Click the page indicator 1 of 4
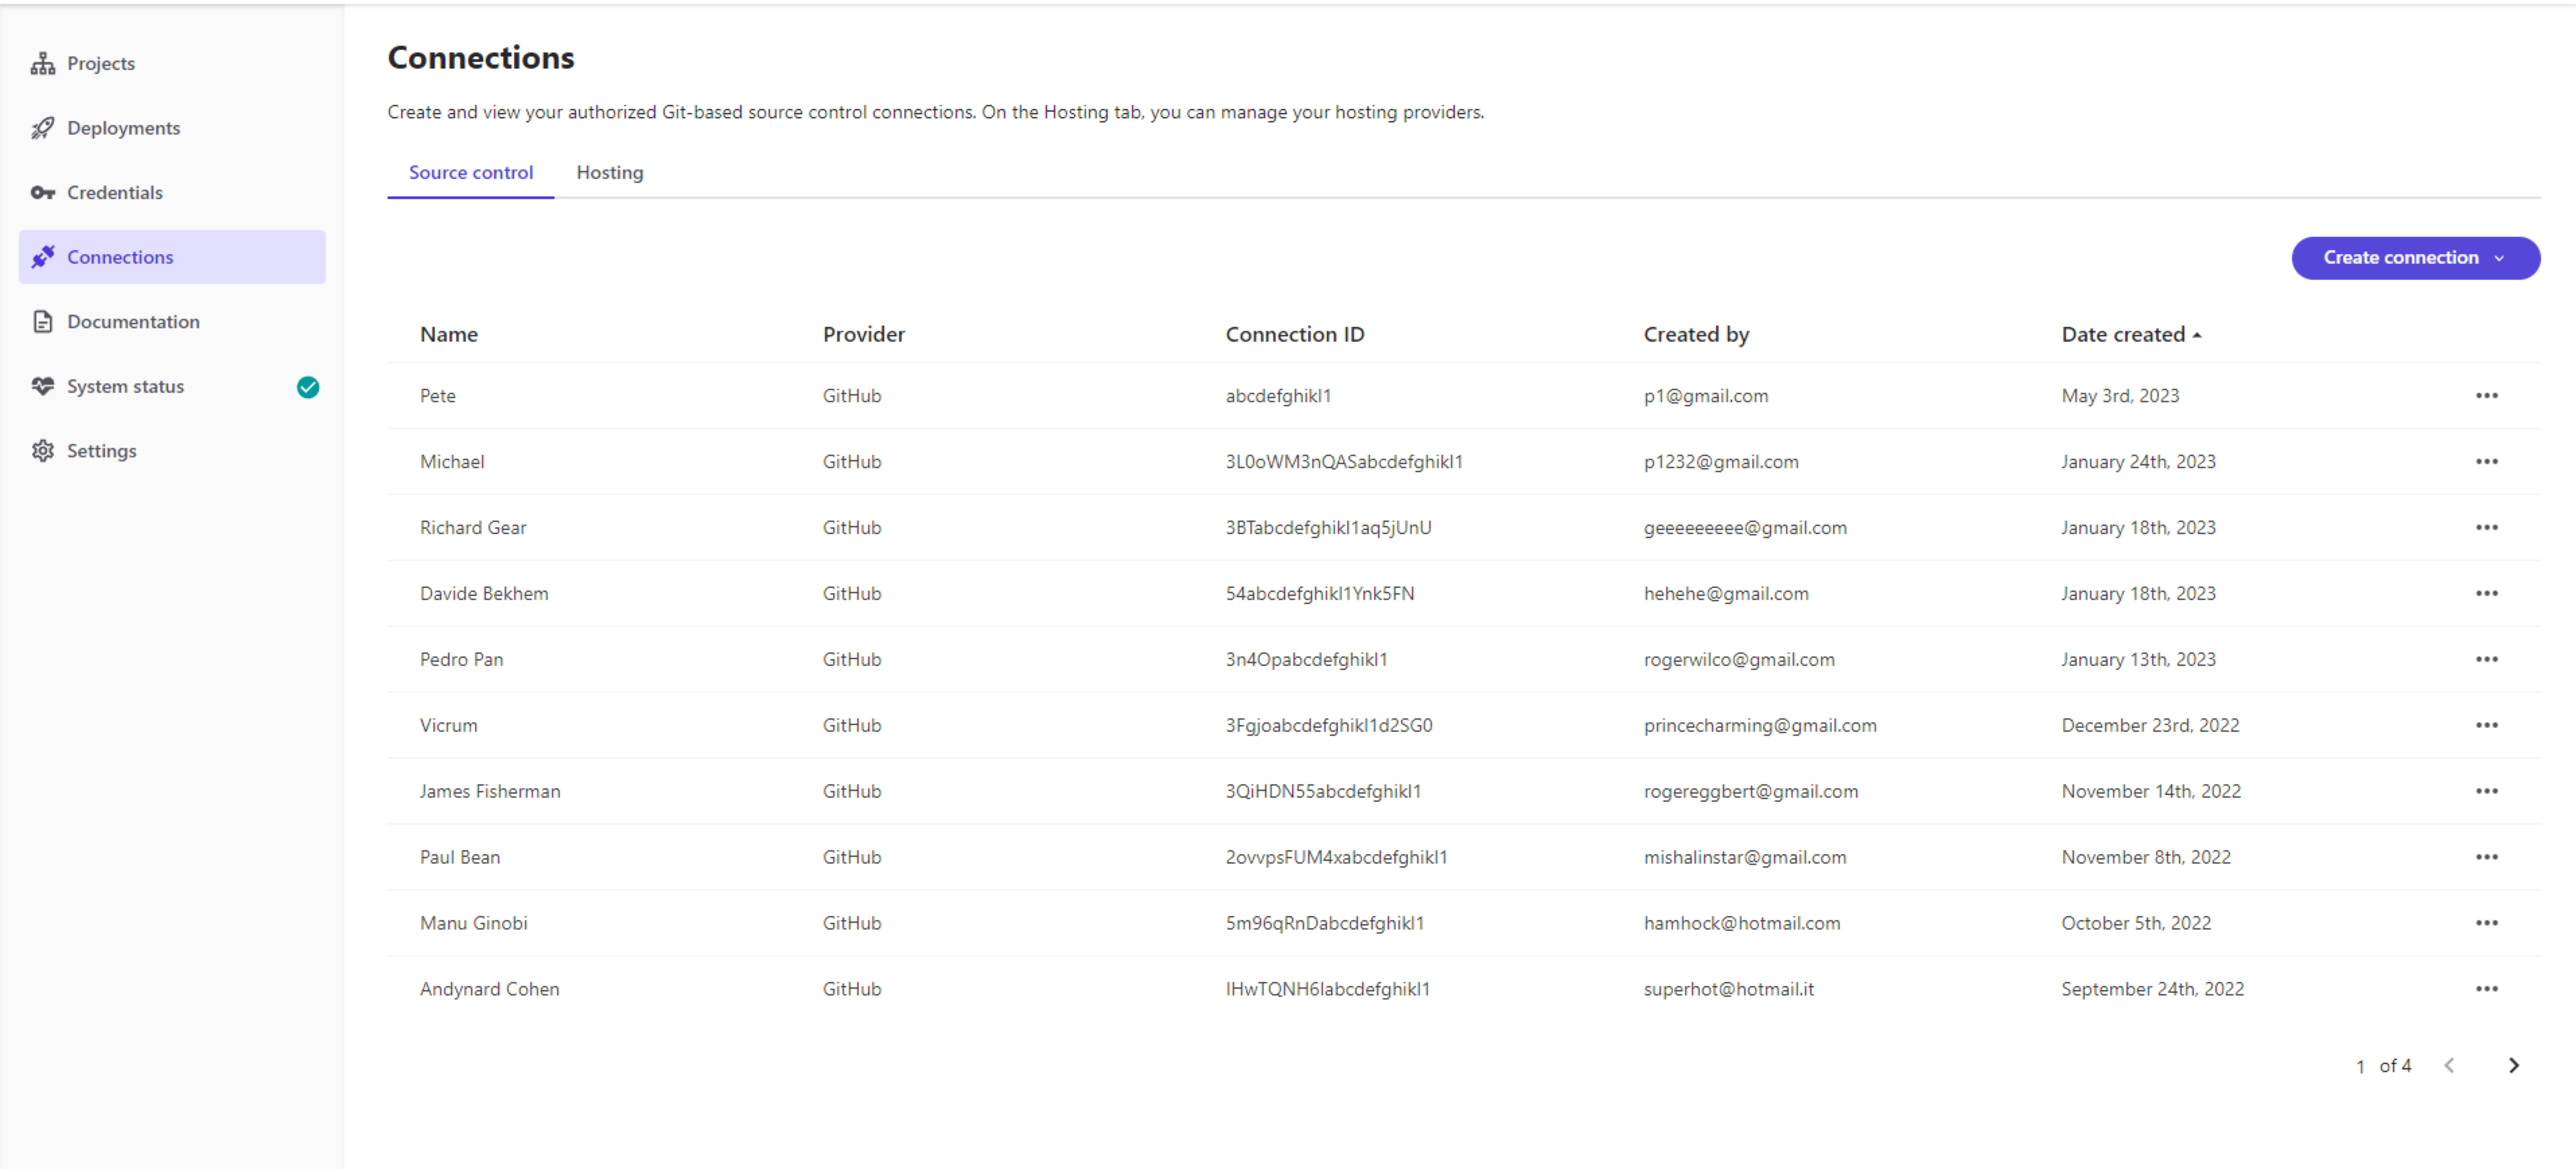Viewport: 2576px width, 1169px height. click(x=2384, y=1066)
